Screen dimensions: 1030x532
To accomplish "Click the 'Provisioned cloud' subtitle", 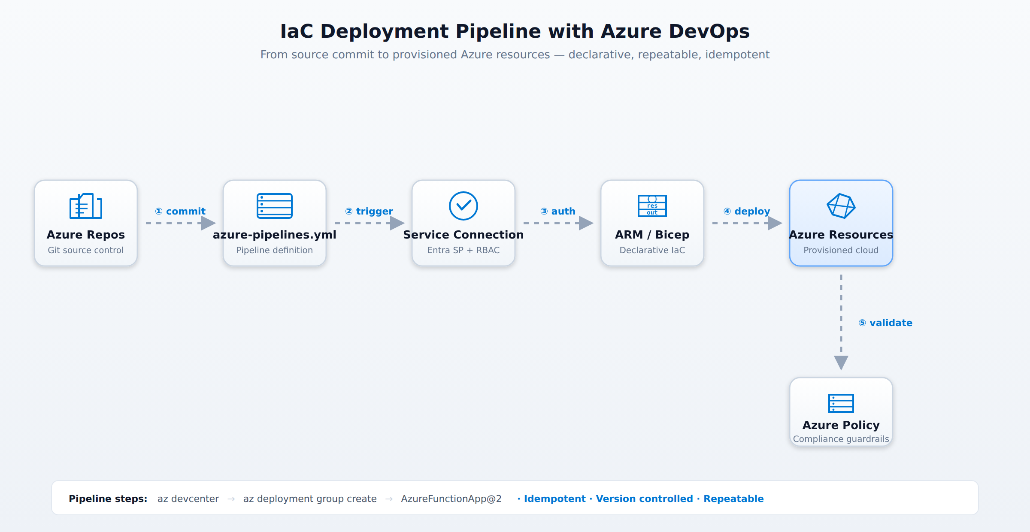I will click(x=841, y=250).
